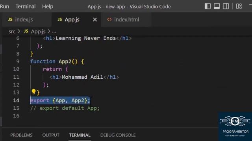
Task: Open the Terminal menu
Action: [26, 7]
